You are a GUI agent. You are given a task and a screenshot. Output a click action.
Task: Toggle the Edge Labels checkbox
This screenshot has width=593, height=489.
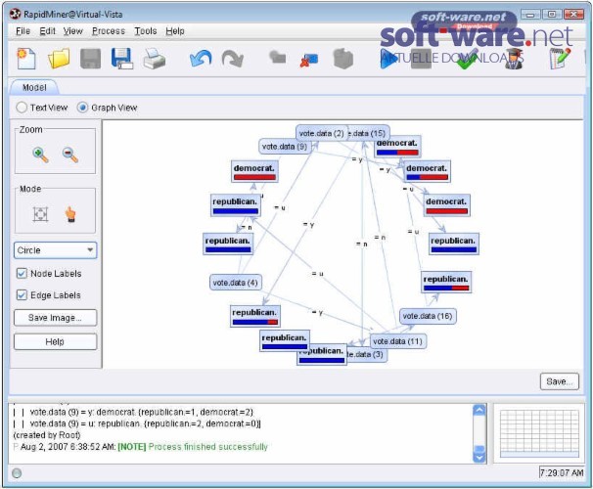click(x=22, y=294)
